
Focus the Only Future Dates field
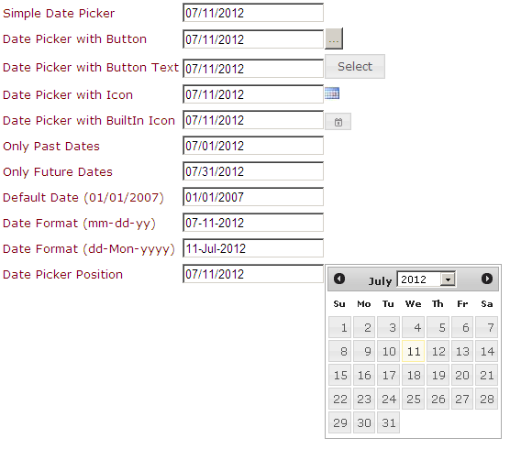253,171
